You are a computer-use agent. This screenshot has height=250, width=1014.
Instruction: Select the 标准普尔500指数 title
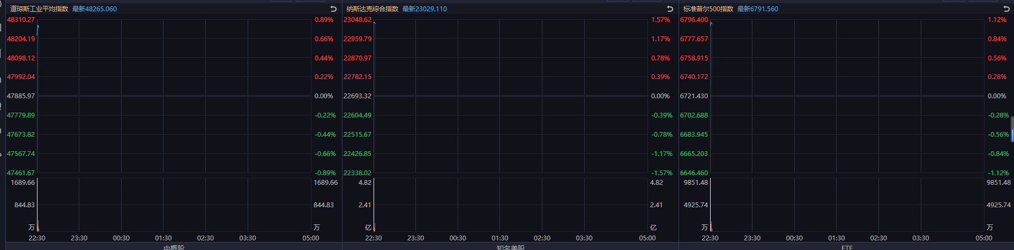click(x=708, y=9)
